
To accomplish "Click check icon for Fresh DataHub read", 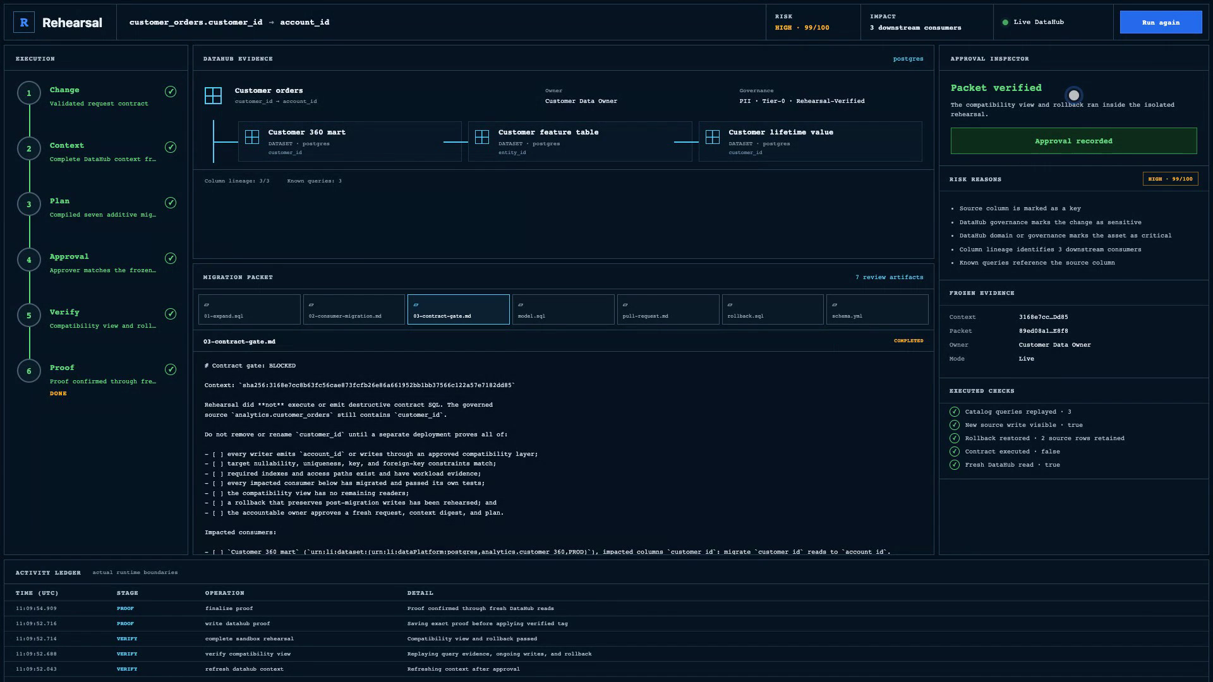I will (955, 465).
